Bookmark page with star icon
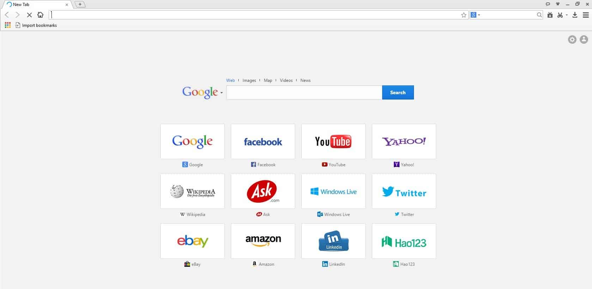 tap(464, 15)
